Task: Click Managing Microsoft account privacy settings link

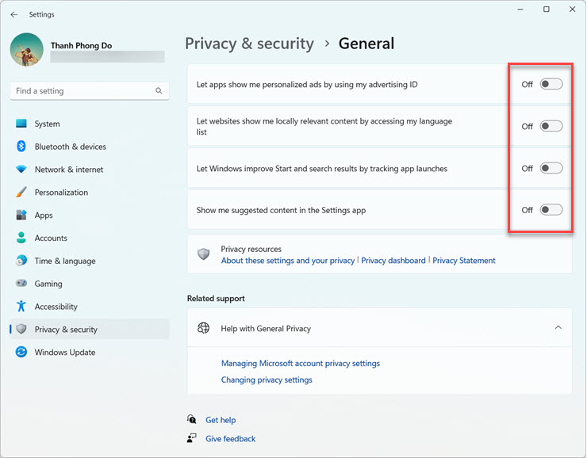Action: 300,364
